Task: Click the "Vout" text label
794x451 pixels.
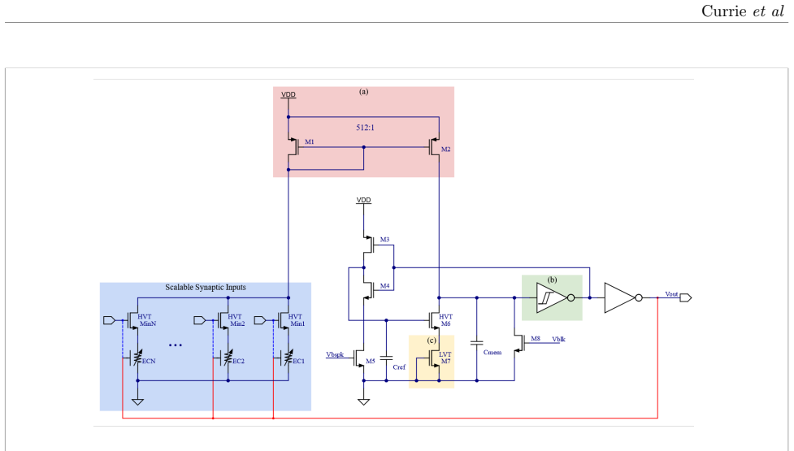Action: tap(671, 294)
